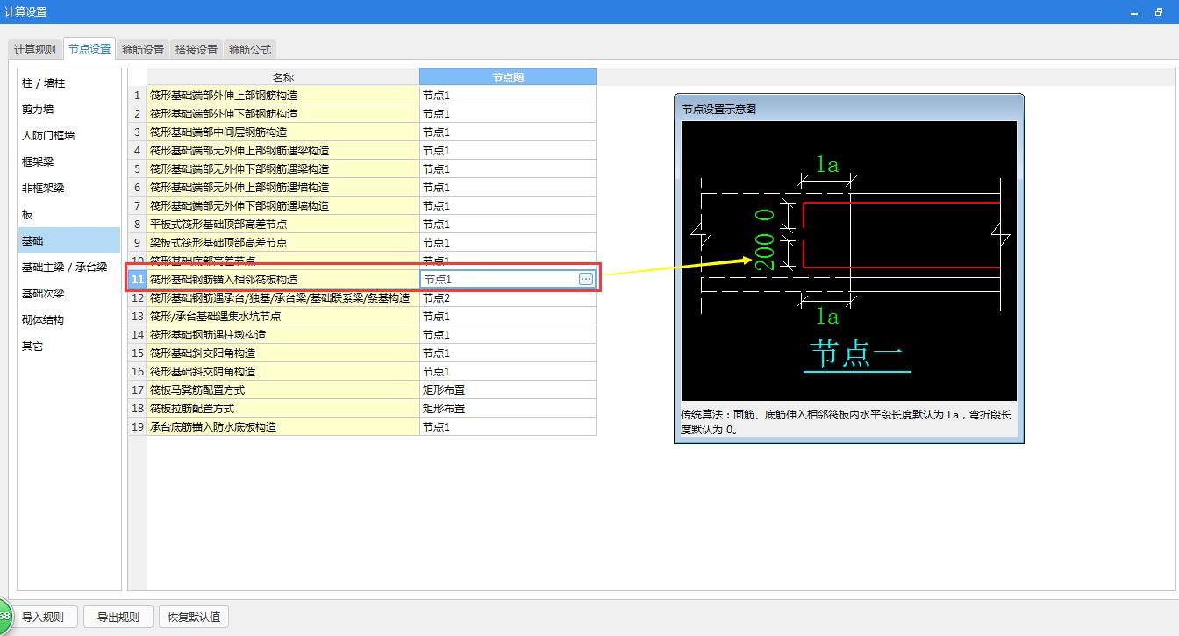This screenshot has width=1179, height=636.
Task: Select row 筏形基础斜交阴角构造
Action: pos(282,371)
